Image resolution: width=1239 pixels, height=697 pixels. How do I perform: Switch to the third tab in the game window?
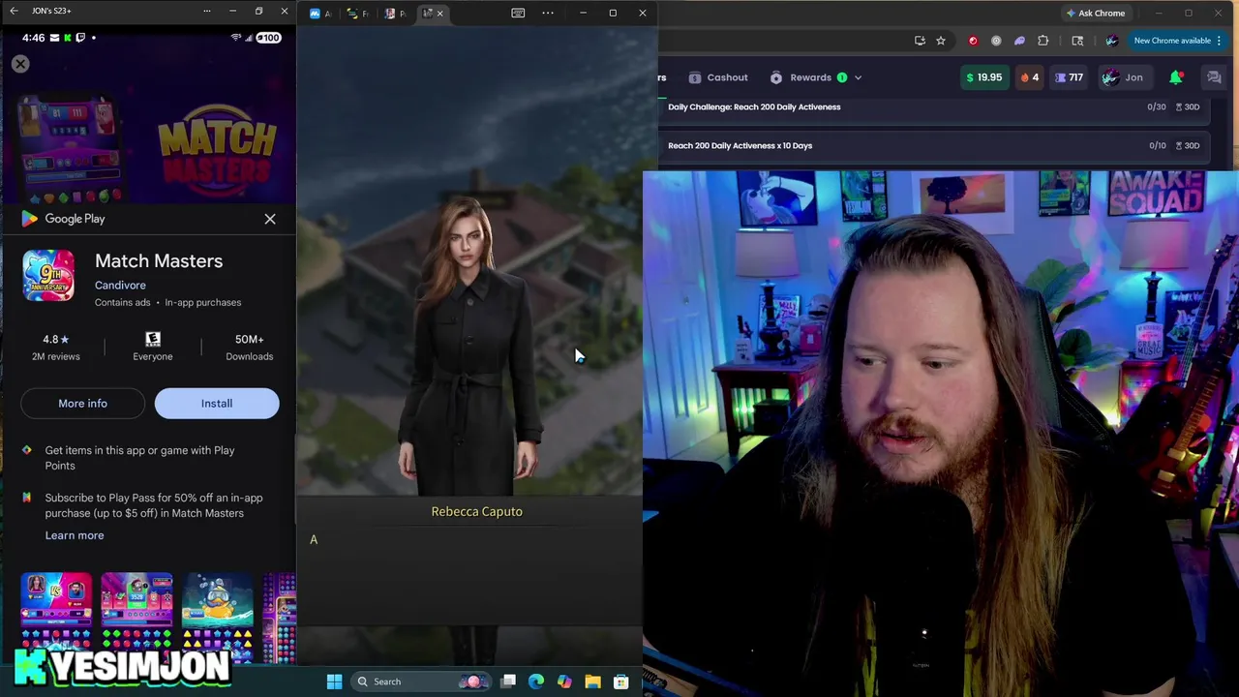click(395, 14)
